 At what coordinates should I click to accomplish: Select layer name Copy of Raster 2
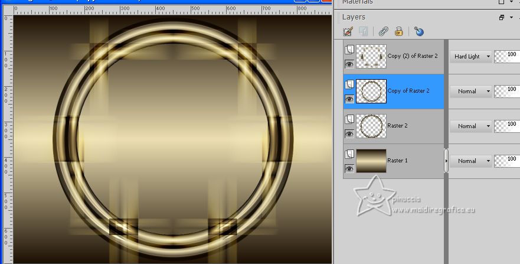tap(408, 91)
